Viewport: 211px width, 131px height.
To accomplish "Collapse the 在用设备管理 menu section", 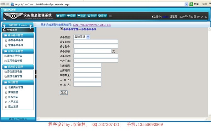I will point(18,51).
